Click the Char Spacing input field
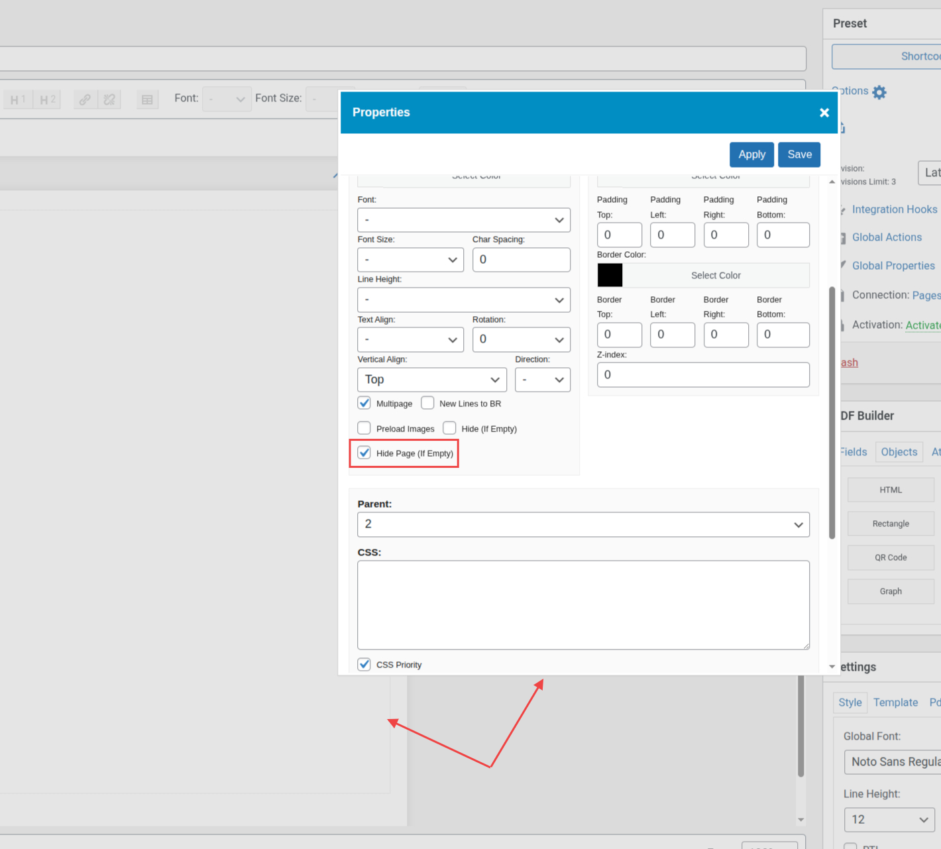The height and width of the screenshot is (849, 941). tap(522, 260)
